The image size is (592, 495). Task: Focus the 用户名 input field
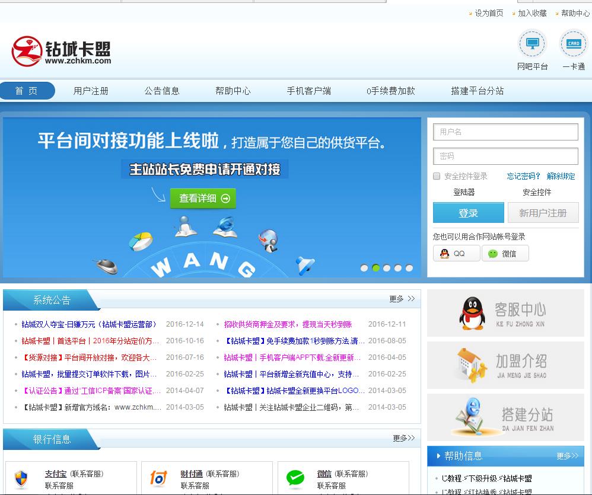pos(505,132)
